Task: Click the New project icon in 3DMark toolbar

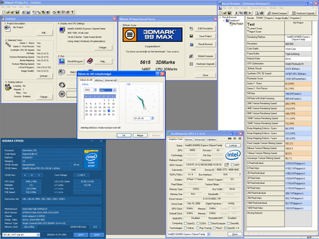Action: [3, 12]
